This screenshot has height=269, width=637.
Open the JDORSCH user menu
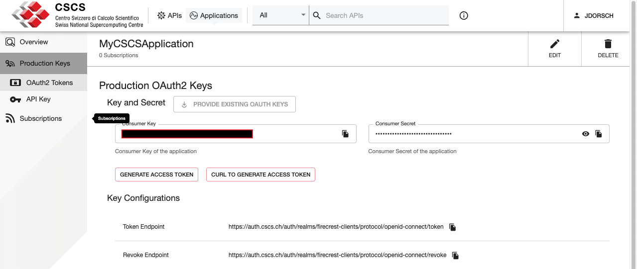tap(593, 15)
